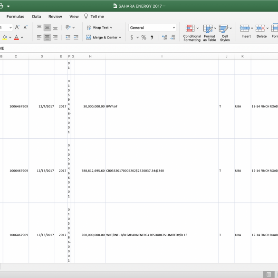Screen dimensions: 278x278
Task: Select cell with amount 30,000,000.00
Action: (90, 106)
